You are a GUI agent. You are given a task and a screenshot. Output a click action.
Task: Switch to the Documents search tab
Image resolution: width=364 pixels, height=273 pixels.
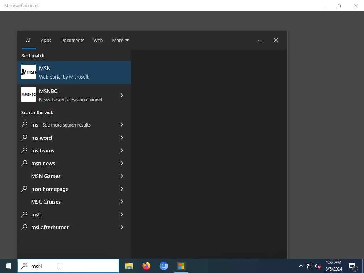72,41
